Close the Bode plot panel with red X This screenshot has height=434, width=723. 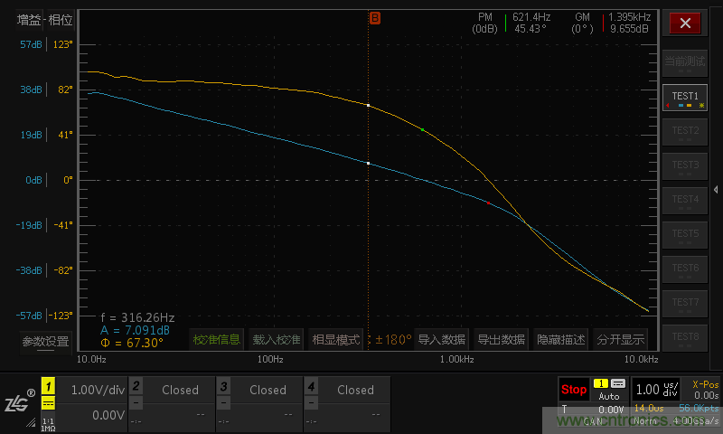pos(685,24)
